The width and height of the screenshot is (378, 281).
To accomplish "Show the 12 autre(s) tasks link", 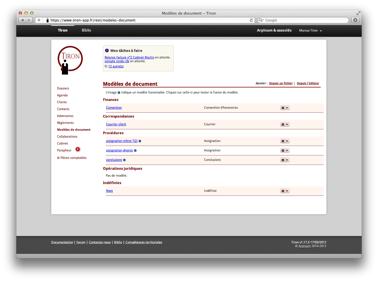I will point(116,66).
